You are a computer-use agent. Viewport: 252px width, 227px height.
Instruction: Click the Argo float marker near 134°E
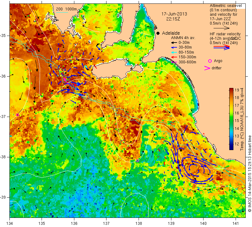(18, 115)
